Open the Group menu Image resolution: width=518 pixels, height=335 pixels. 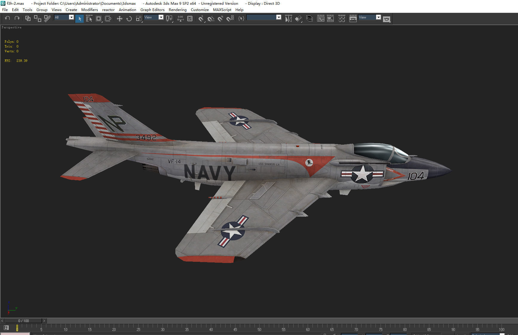click(x=42, y=10)
